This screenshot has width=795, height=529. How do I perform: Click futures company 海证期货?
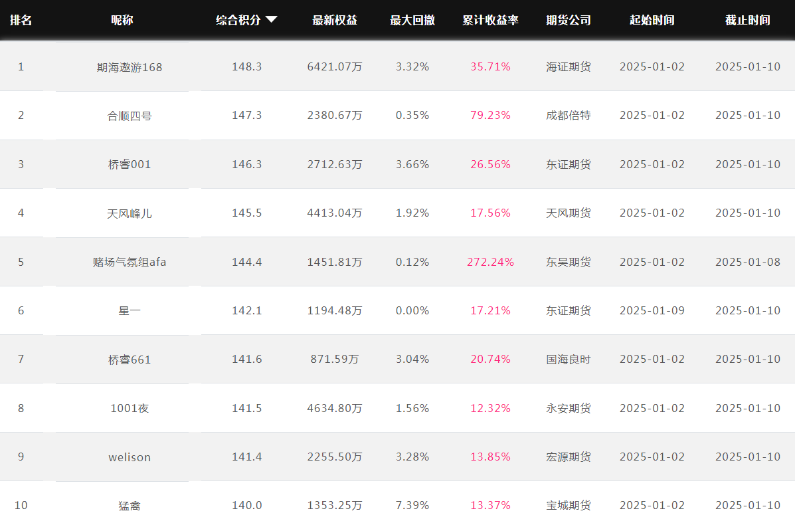click(x=569, y=67)
